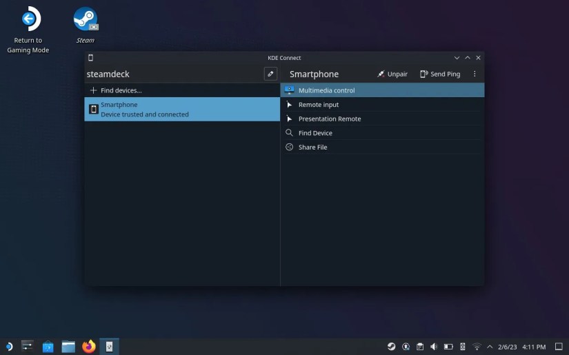This screenshot has height=355, width=569.
Task: Open the clipboard tray icon
Action: point(420,347)
